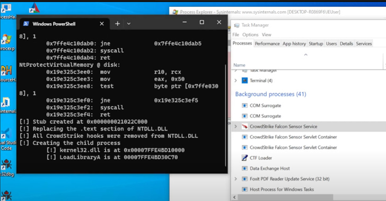386x201 pixels.
Task: Open the View menu in Task Manager
Action: 266,35
